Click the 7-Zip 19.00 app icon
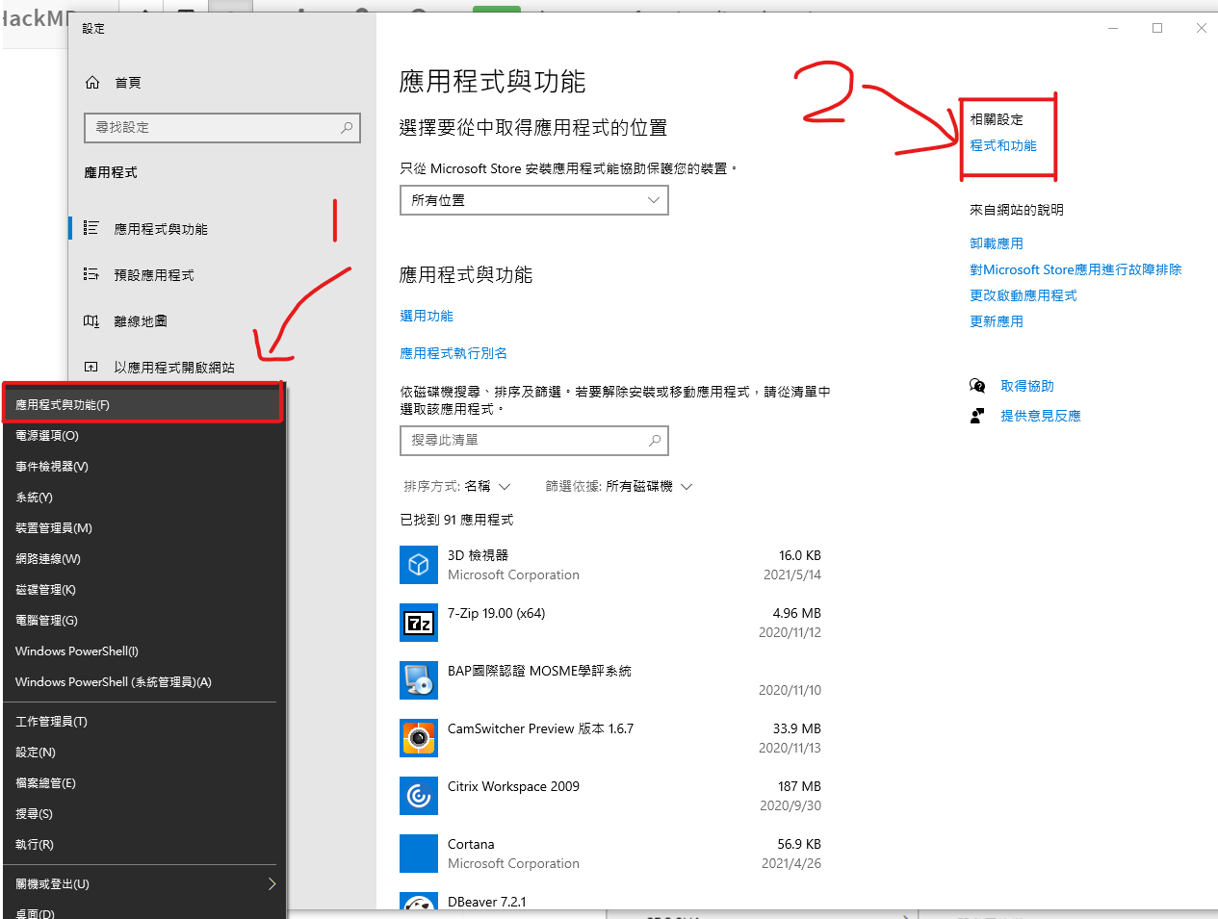Viewport: 1218px width, 919px height. 419,623
